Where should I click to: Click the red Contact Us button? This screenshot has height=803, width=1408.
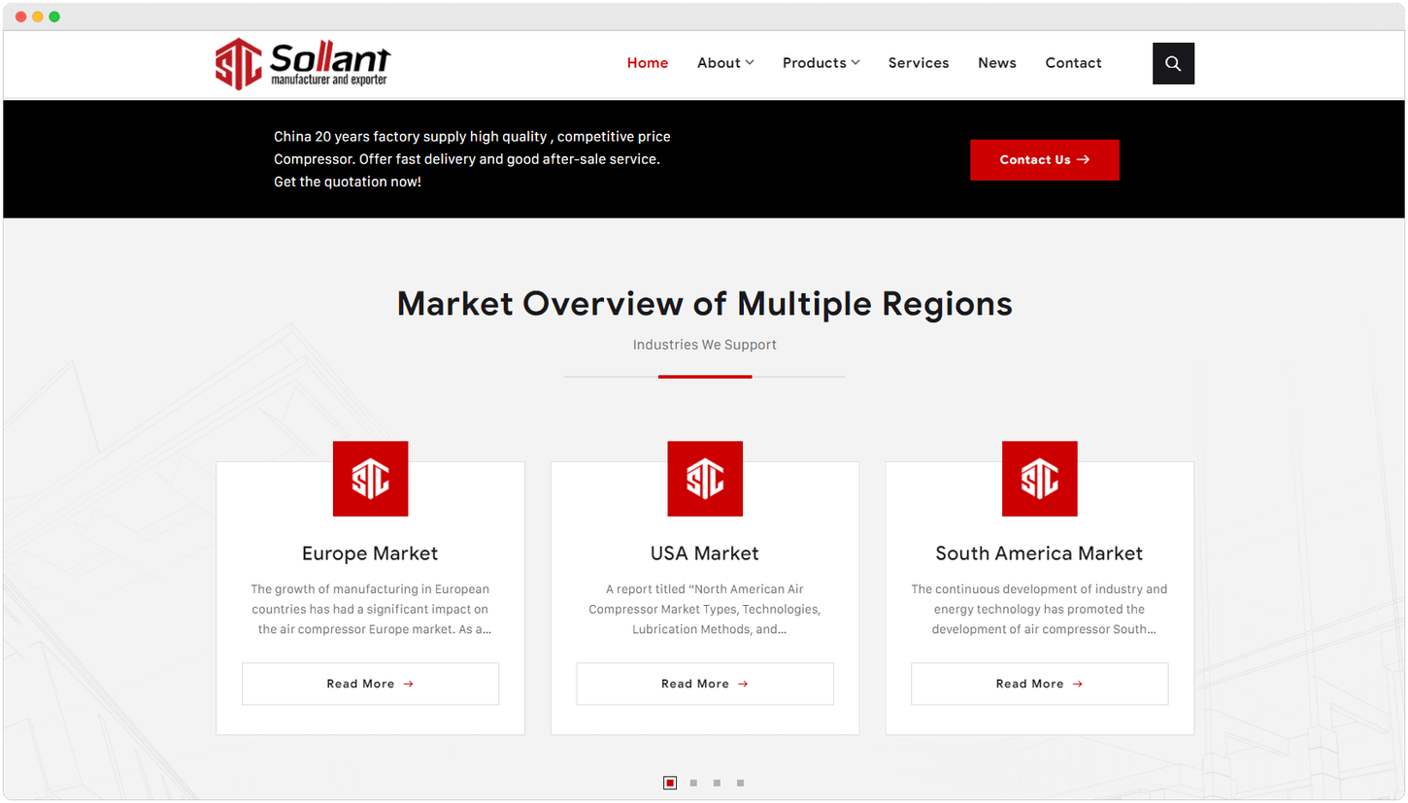point(1045,160)
